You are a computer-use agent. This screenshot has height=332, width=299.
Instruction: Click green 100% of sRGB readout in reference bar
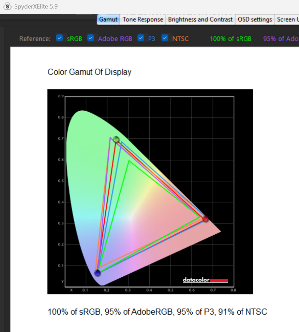pyautogui.click(x=230, y=39)
